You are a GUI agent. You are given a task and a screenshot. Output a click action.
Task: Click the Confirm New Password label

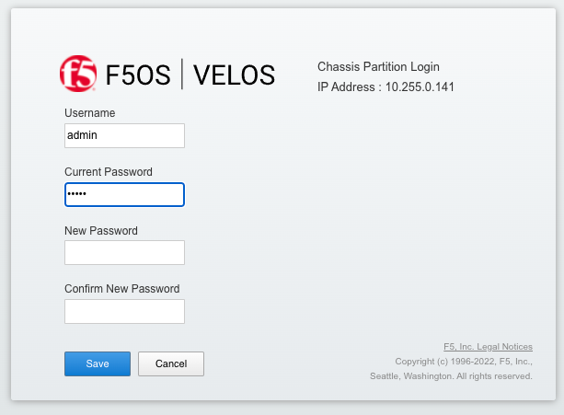(x=122, y=289)
